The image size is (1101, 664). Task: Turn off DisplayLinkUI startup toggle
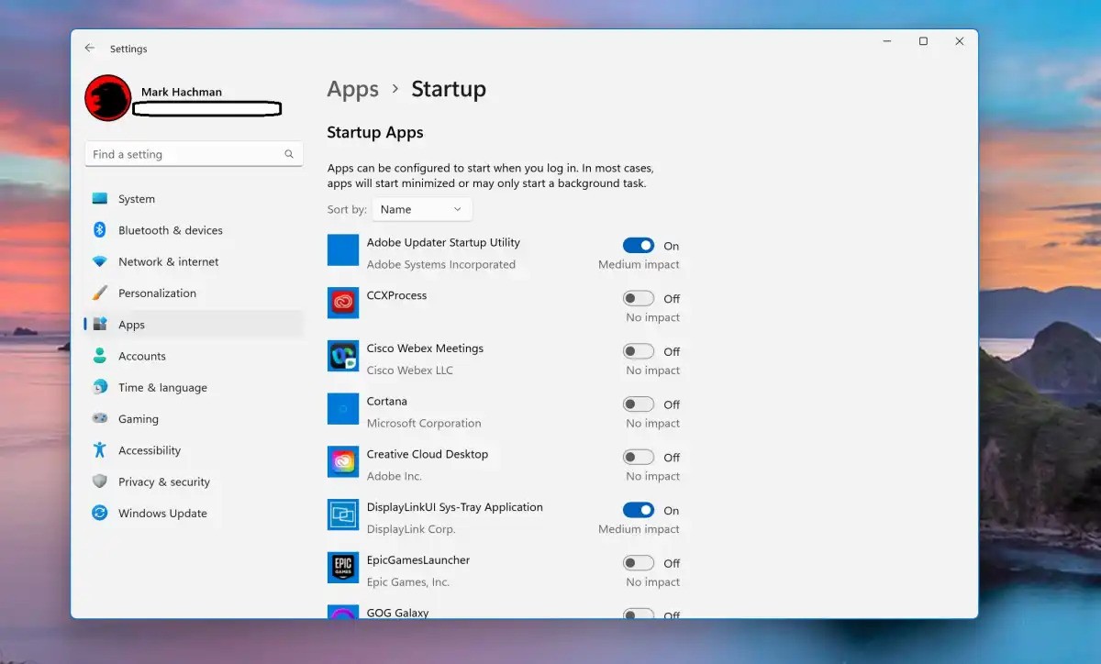tap(638, 510)
